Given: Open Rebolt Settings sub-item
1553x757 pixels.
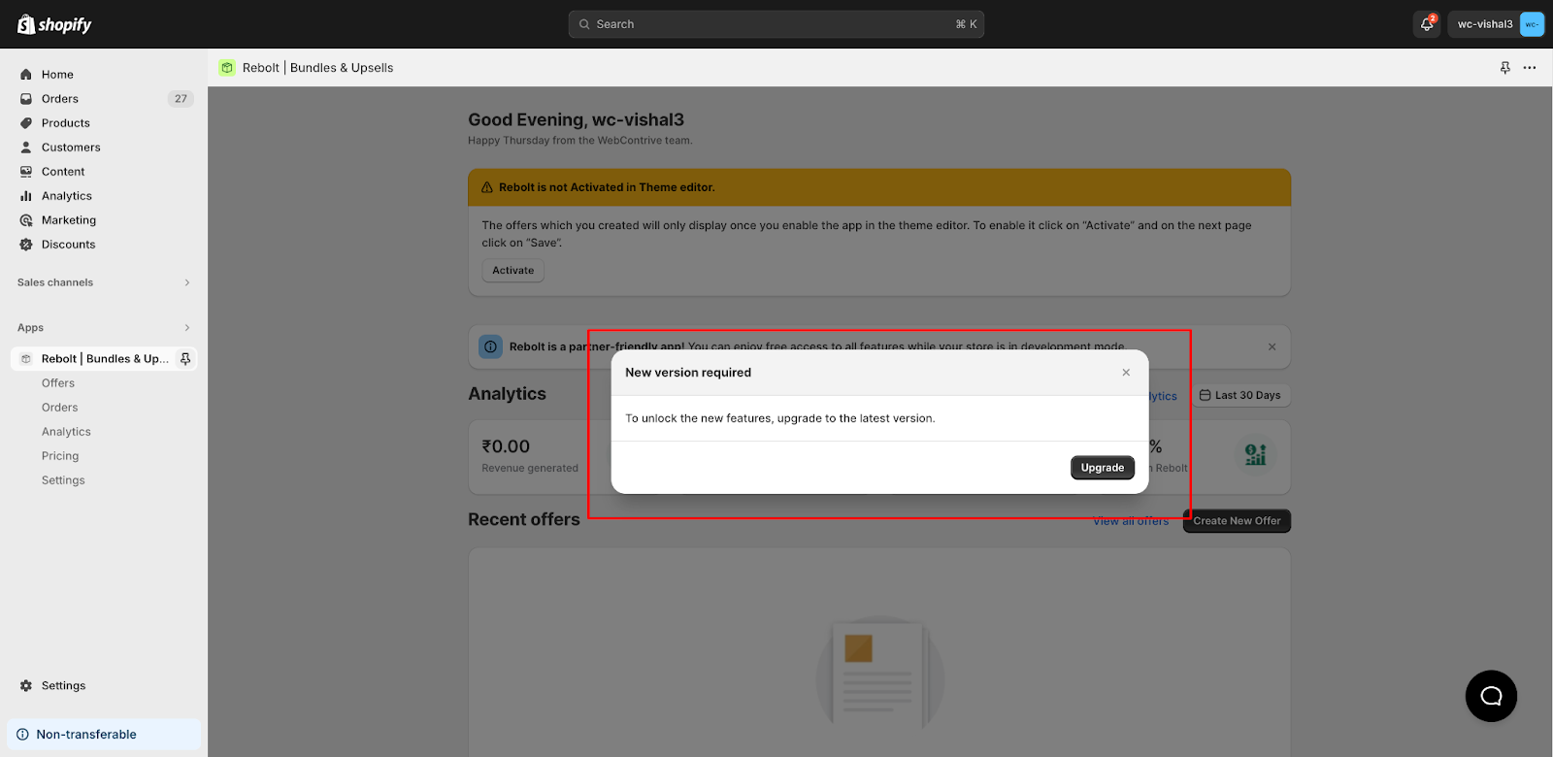Looking at the screenshot, I should coord(63,480).
